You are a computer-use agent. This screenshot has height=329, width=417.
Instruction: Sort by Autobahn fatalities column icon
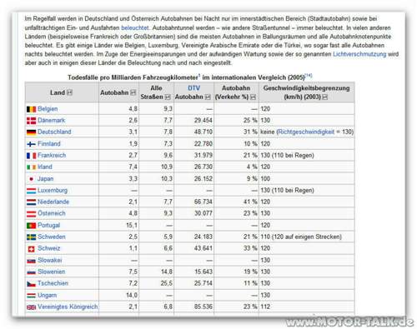pos(133,92)
